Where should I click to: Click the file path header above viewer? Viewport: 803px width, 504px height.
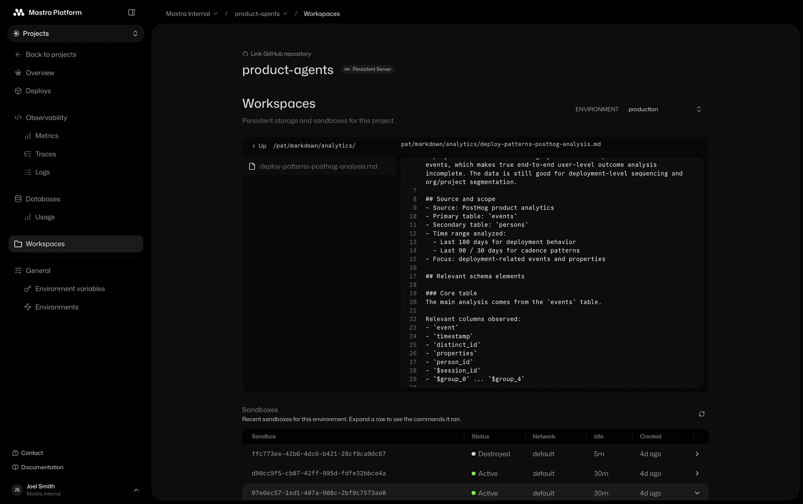[501, 144]
